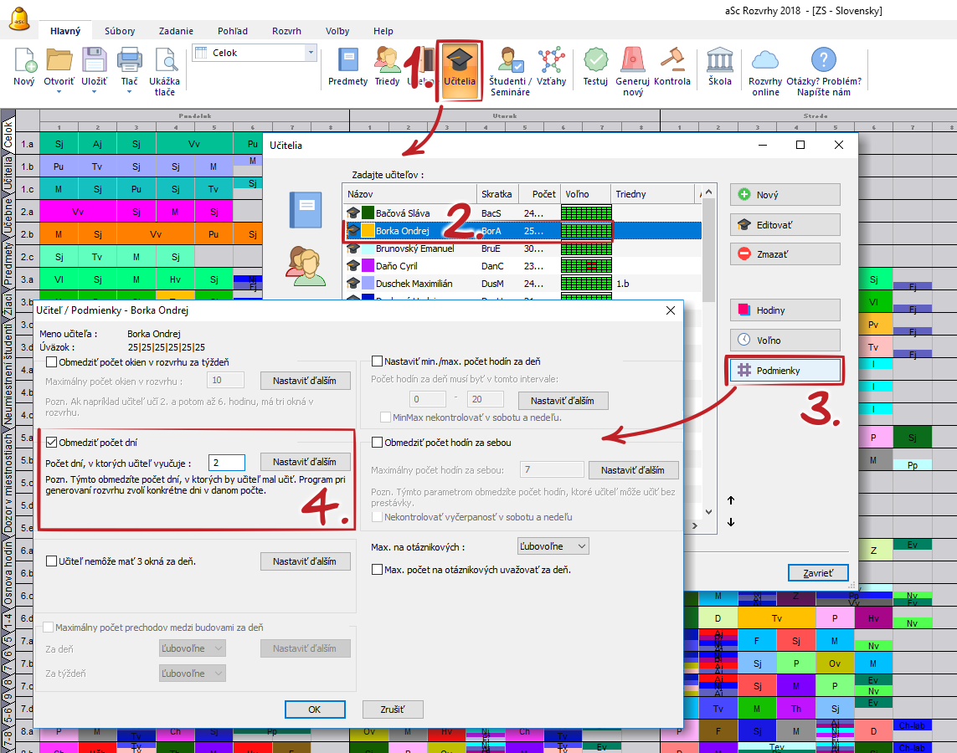The height and width of the screenshot is (753, 957).
Task: Click the orange color swatch beside Borka Ondrej
Action: point(368,231)
